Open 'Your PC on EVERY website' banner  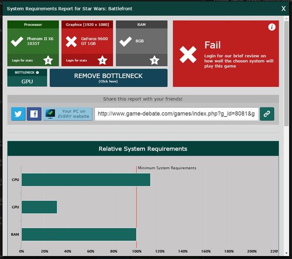68,114
